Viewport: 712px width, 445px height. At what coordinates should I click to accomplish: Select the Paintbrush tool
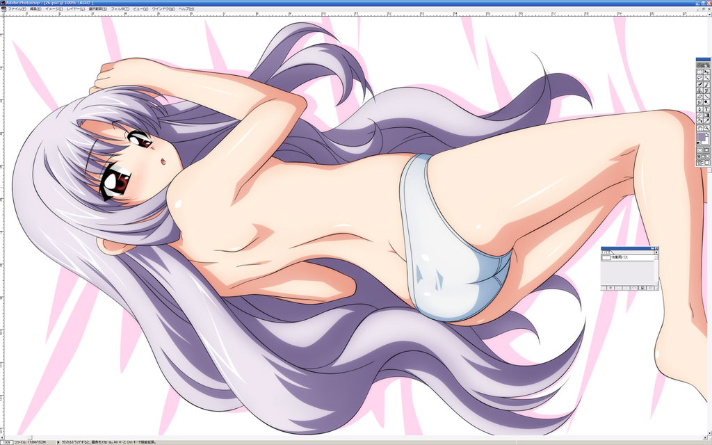(x=707, y=84)
